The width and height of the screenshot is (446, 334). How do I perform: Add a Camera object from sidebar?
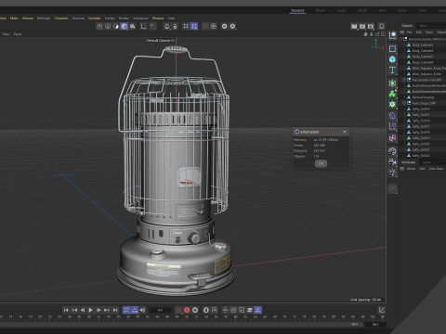click(x=392, y=161)
